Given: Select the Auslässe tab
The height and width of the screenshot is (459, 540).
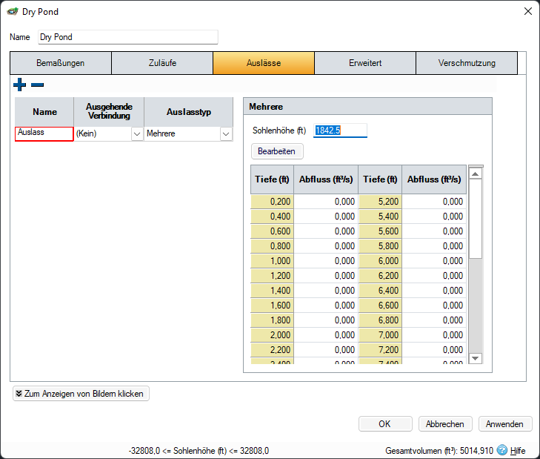Looking at the screenshot, I should click(264, 63).
